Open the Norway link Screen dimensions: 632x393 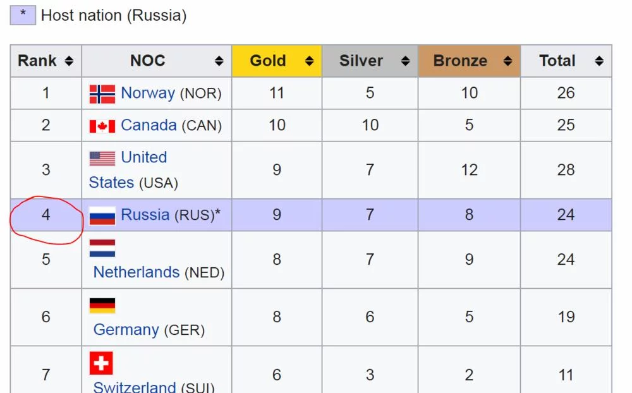[x=148, y=94]
